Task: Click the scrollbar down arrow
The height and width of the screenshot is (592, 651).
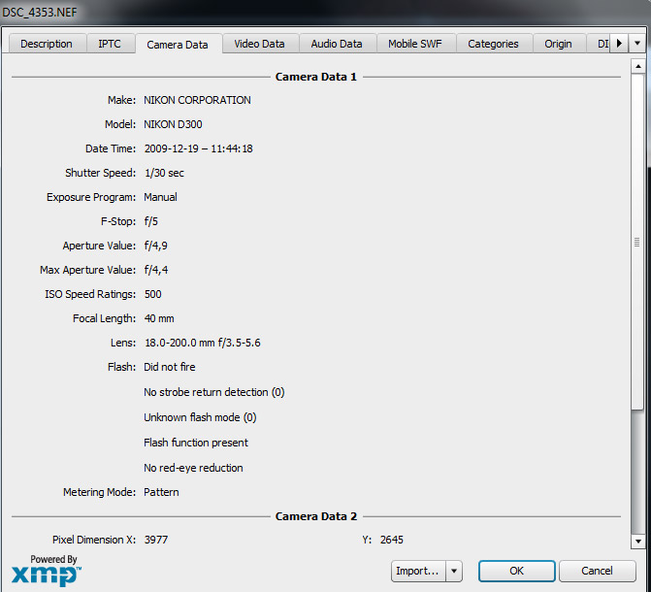Action: tap(637, 541)
